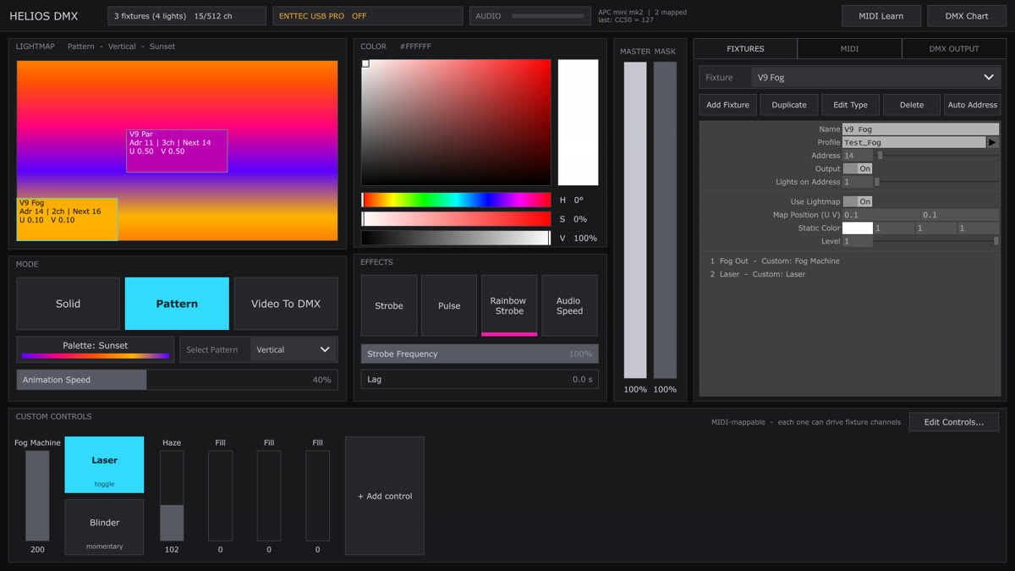Click the Haze fader
Image resolution: width=1015 pixels, height=571 pixels.
[x=172, y=496]
